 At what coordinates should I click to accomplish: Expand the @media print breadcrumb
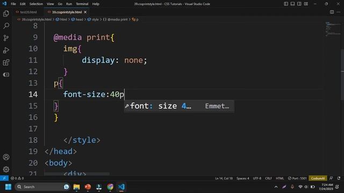[x=115, y=19]
